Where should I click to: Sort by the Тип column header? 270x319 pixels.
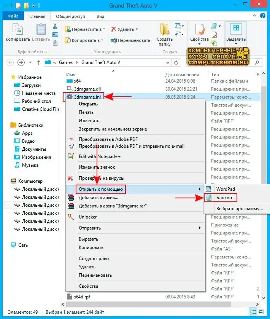(x=215, y=75)
